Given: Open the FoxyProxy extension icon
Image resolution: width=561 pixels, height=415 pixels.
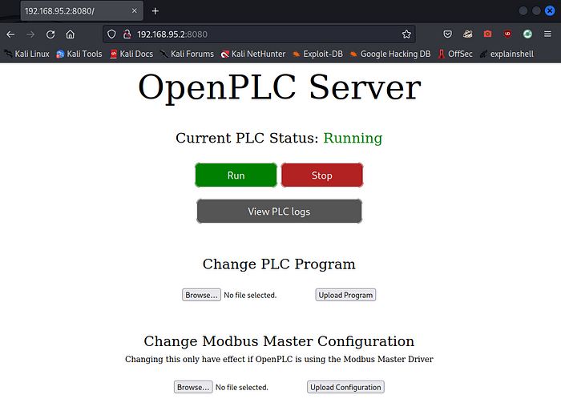Looking at the screenshot, I should coord(467,34).
